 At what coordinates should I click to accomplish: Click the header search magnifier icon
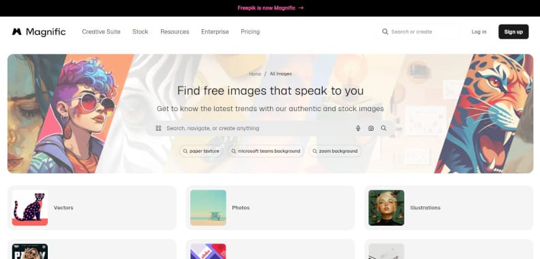(385, 31)
